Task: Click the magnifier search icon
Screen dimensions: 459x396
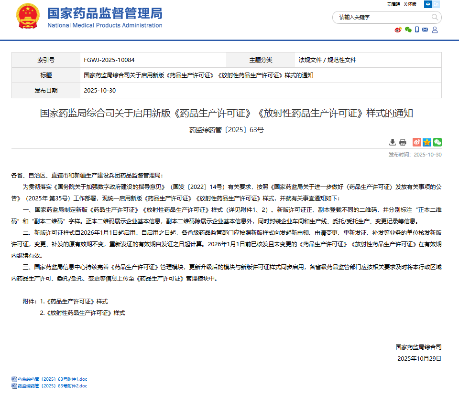Action: pos(435,17)
